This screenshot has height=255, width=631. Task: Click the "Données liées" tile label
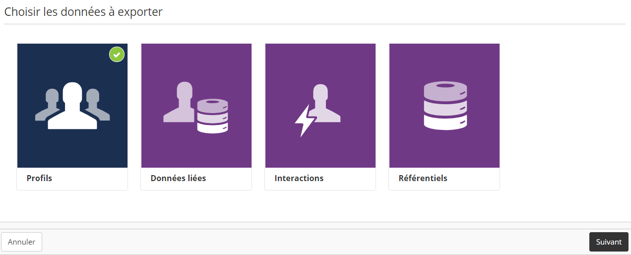pos(178,178)
